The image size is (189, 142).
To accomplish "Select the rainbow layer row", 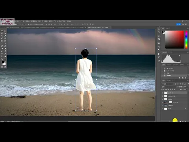I will point(174,99).
